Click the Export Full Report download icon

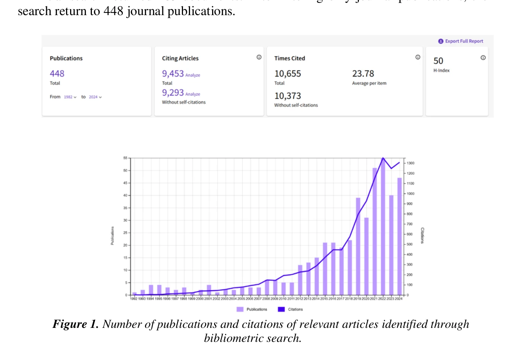441,41
